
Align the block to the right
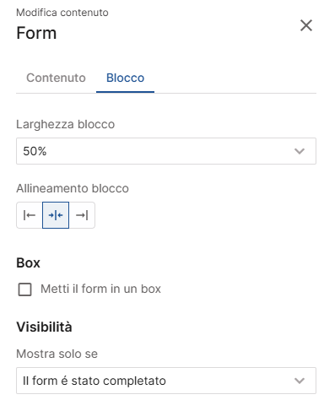(82, 215)
